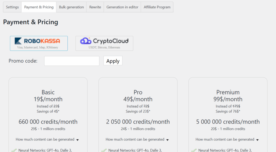The width and height of the screenshot is (276, 152).
Task: Focus the Promo code input field
Action: click(x=72, y=61)
